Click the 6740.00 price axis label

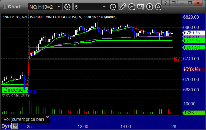(x=191, y=59)
